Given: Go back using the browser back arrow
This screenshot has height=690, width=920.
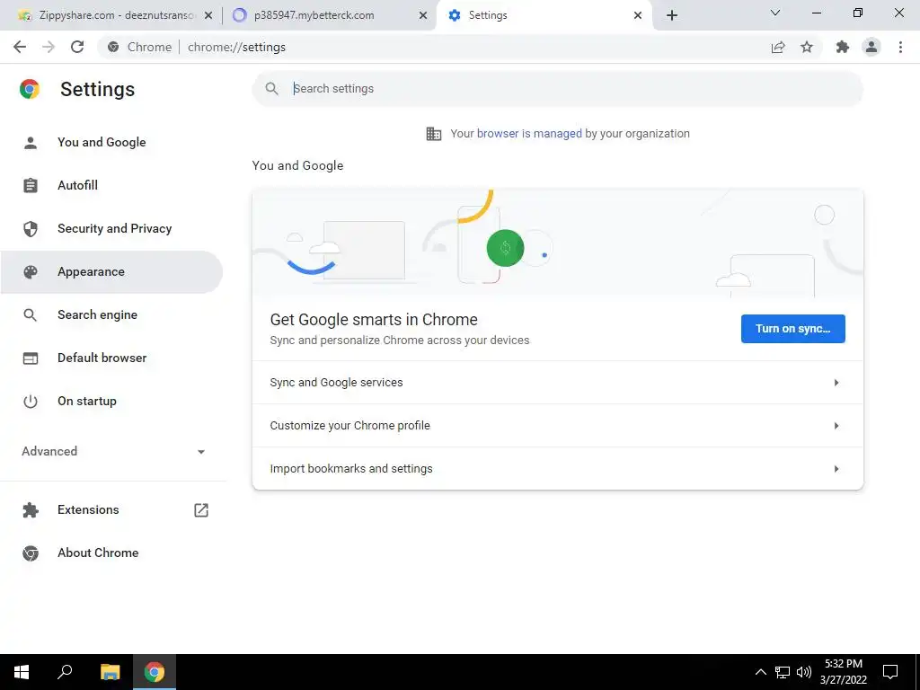Looking at the screenshot, I should [20, 47].
